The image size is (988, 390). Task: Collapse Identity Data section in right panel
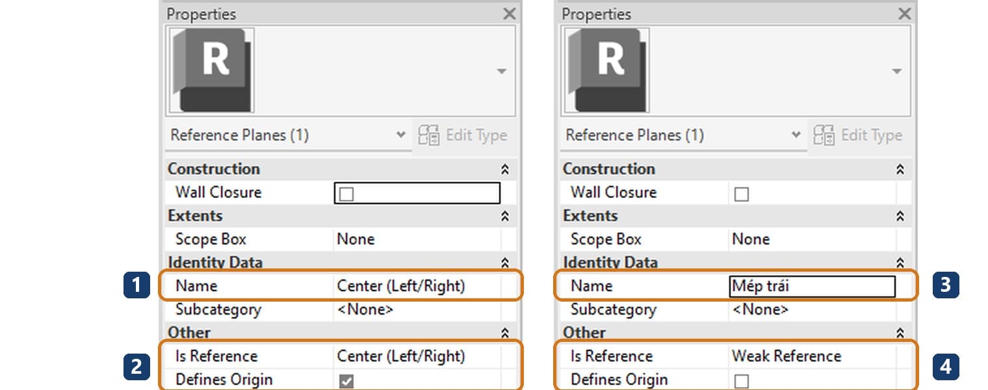coord(900,263)
